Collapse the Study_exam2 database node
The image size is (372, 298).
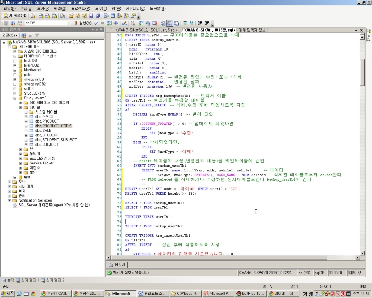(15, 98)
